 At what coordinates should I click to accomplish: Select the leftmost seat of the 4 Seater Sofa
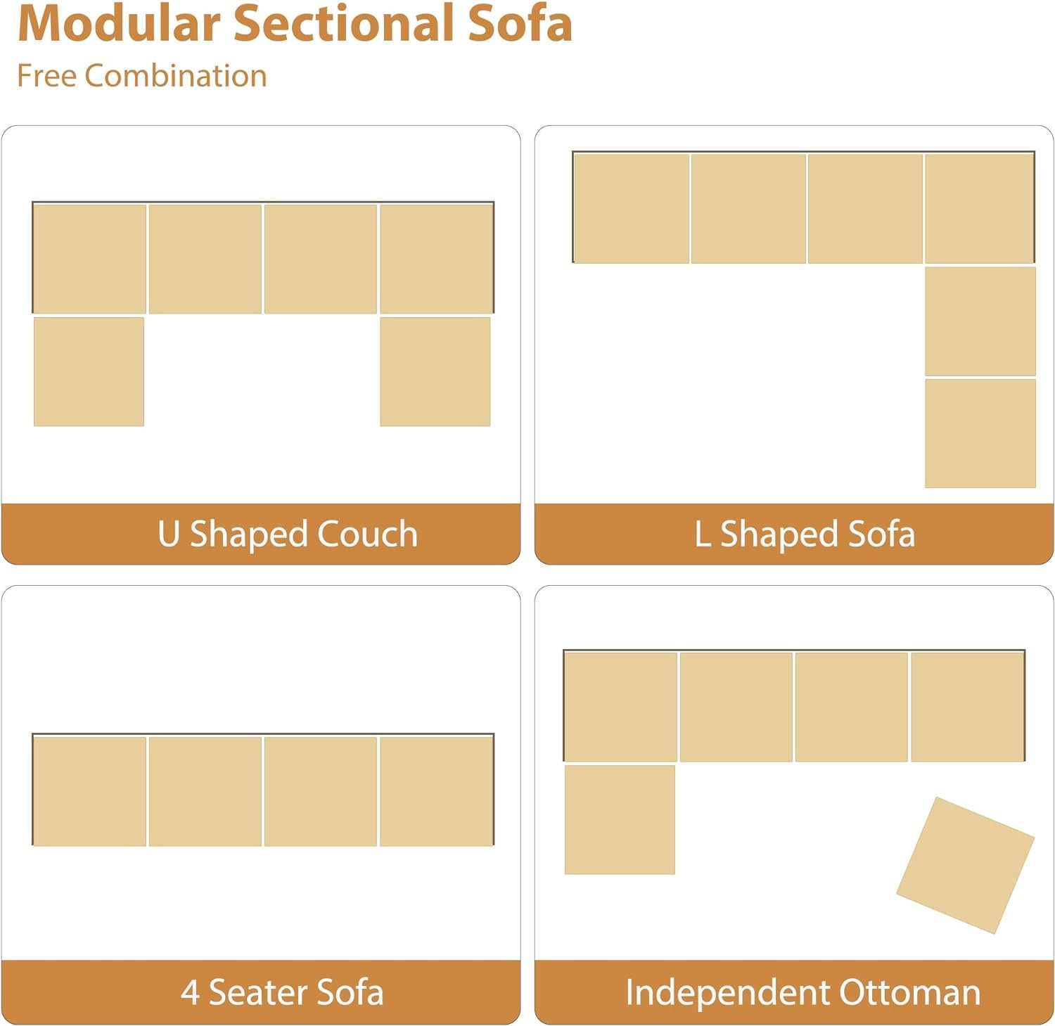tap(90, 791)
